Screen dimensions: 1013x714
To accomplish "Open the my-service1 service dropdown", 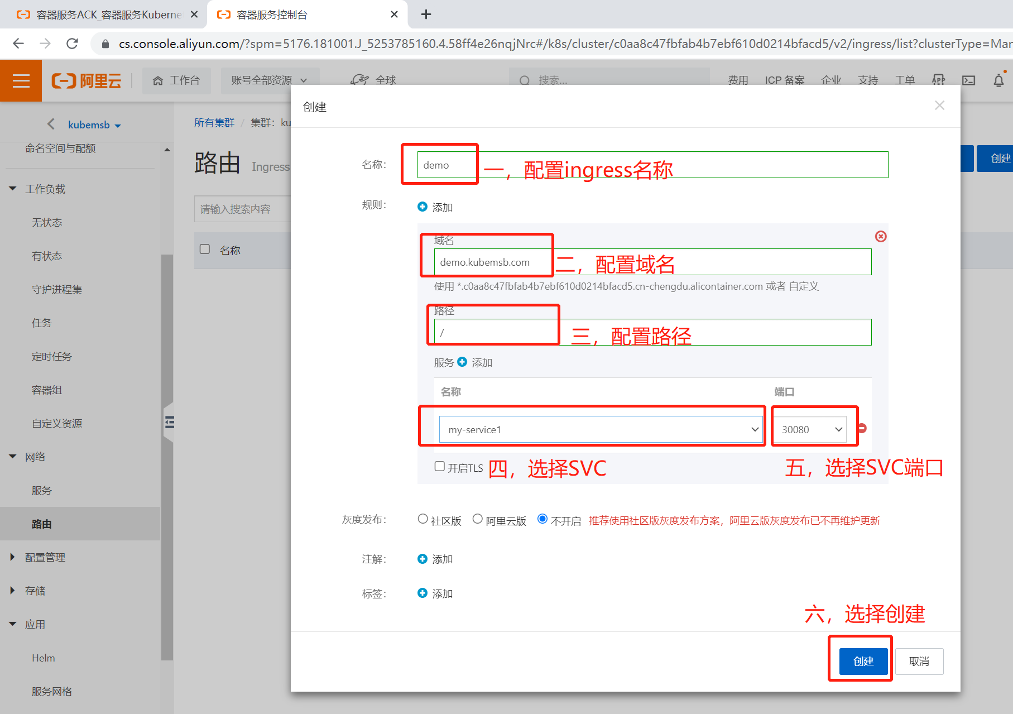I will 601,429.
